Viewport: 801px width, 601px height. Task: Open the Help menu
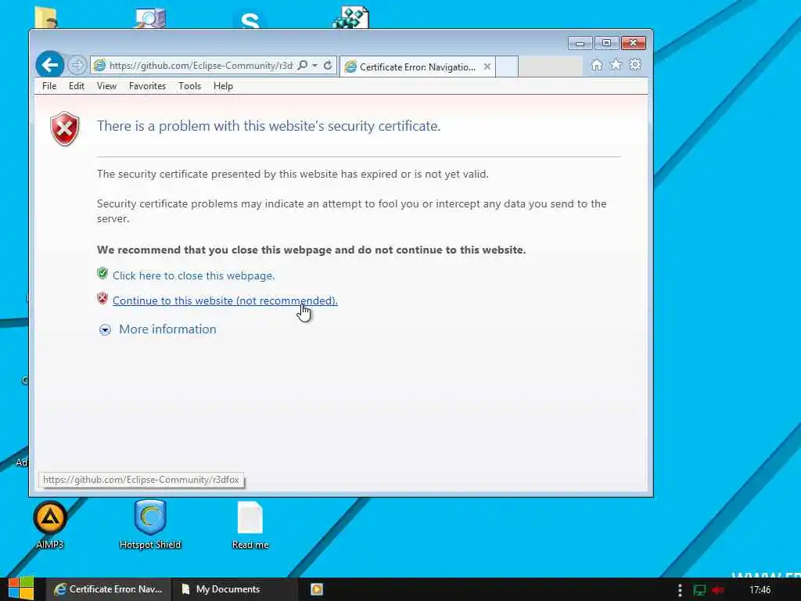(223, 86)
